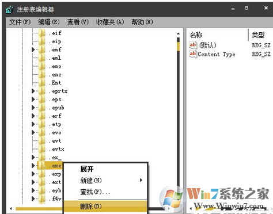Viewport: 273px width, 214px height.
Task: Select the .evtx key label
Action: point(56,149)
